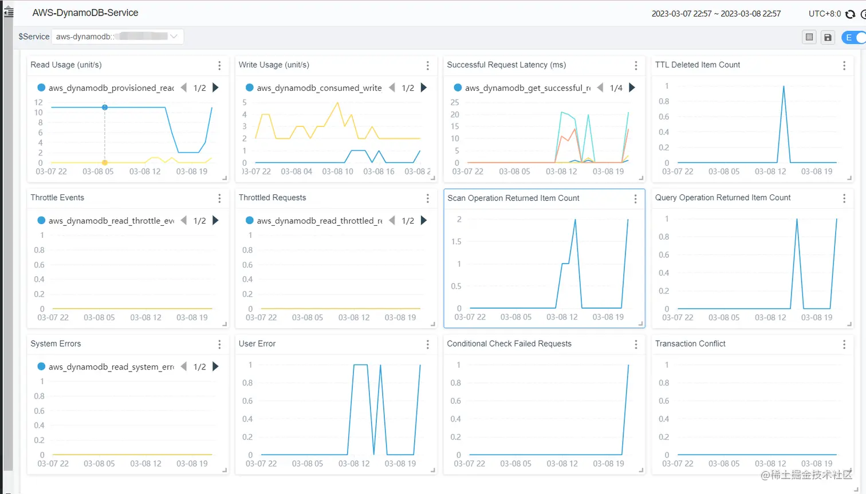Toggle the blue E edit switch
Image resolution: width=866 pixels, height=494 pixels.
(854, 37)
